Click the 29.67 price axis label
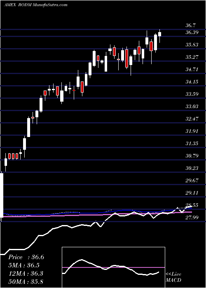Image resolution: width=206 pixels, height=288 pixels. (192, 180)
